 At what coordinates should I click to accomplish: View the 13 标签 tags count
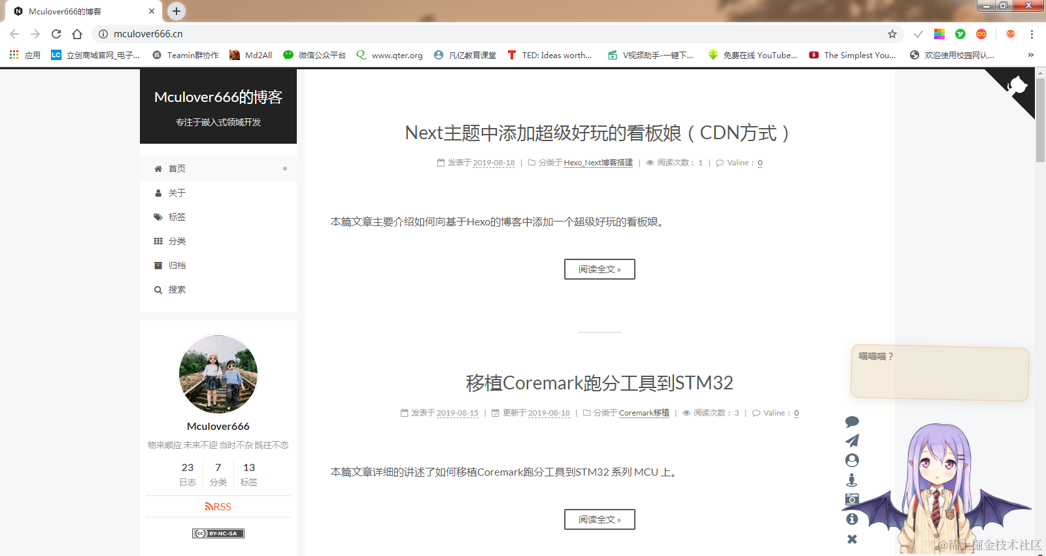coord(249,474)
